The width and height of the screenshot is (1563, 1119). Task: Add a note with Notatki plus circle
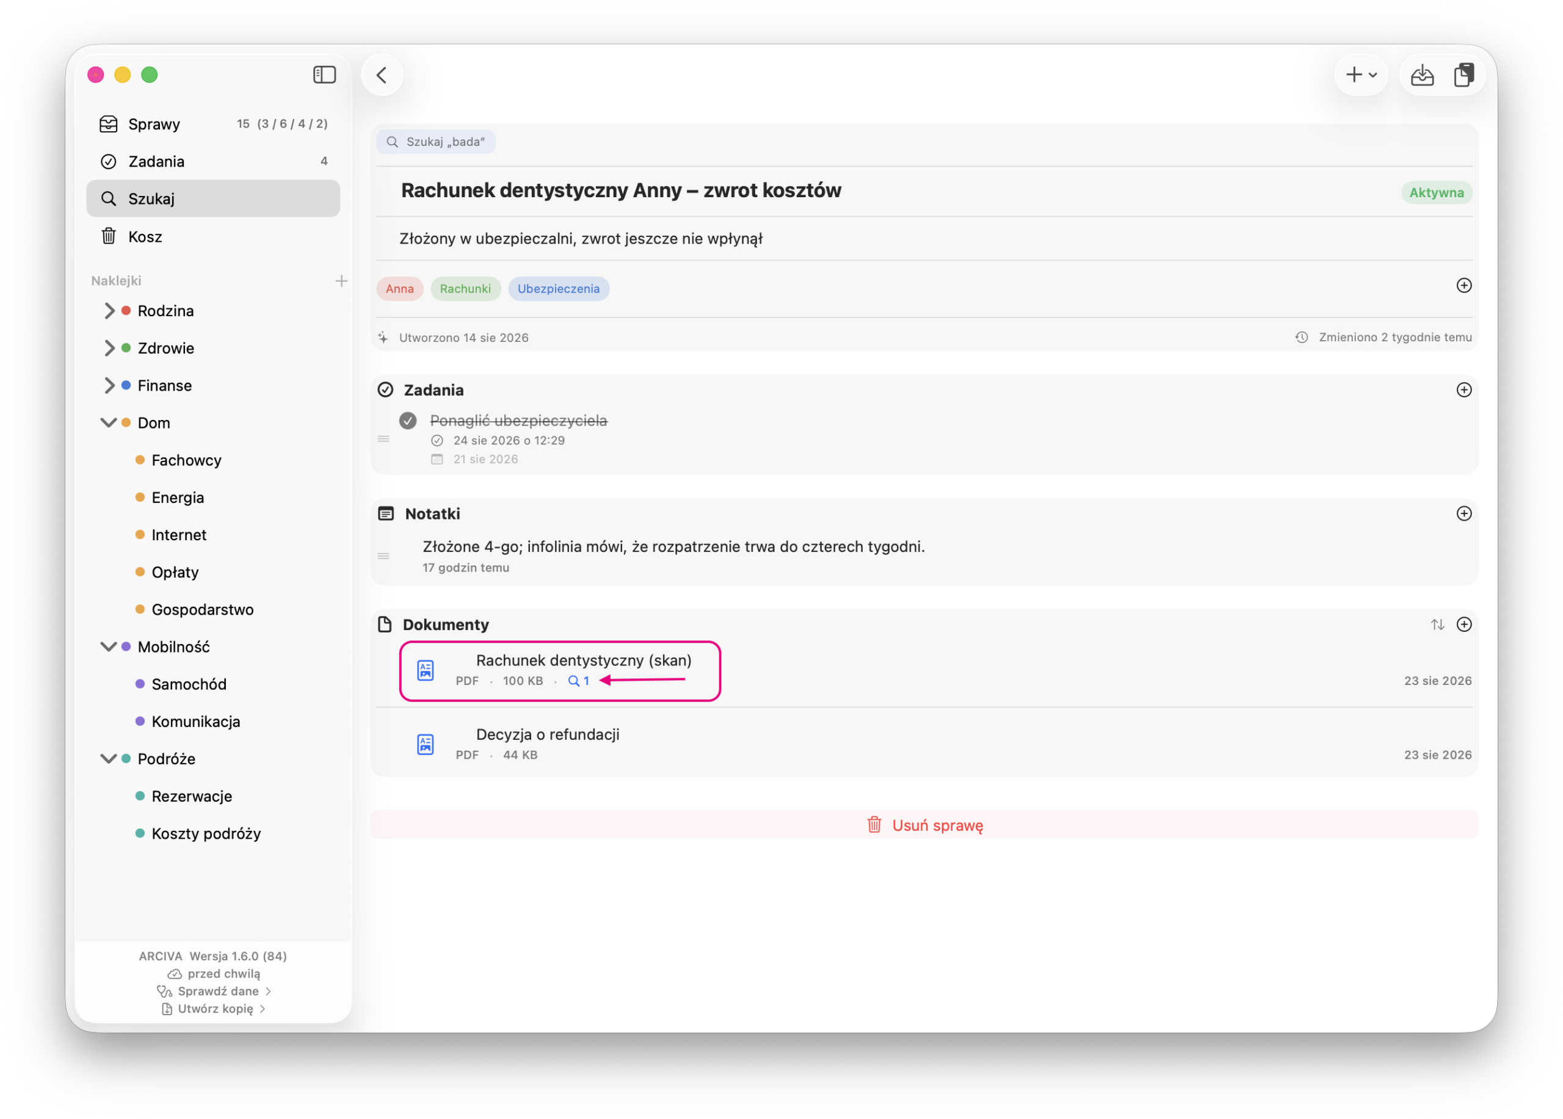1463,513
